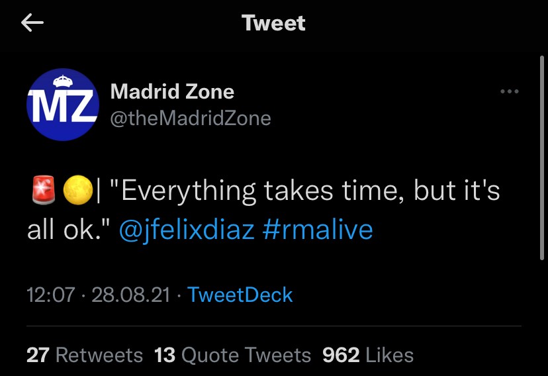Image resolution: width=548 pixels, height=376 pixels.
Task: Open the Madrid Zone MZ profile picture
Action: tap(63, 103)
